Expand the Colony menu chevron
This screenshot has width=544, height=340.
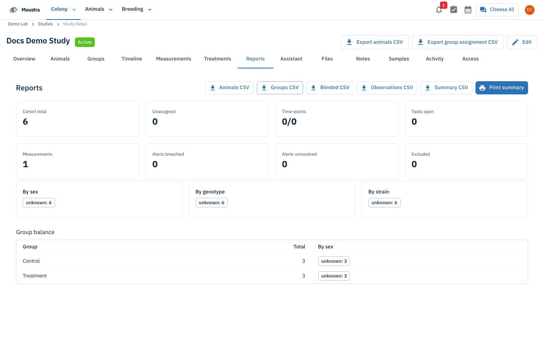pos(74,10)
